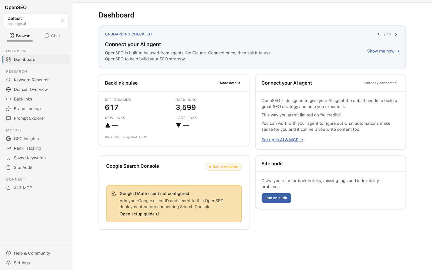This screenshot has height=270, width=432.
Task: Click More details on Backlink pulse
Action: pyautogui.click(x=230, y=83)
